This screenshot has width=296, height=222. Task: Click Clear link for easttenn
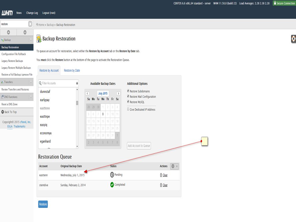[x=165, y=175]
